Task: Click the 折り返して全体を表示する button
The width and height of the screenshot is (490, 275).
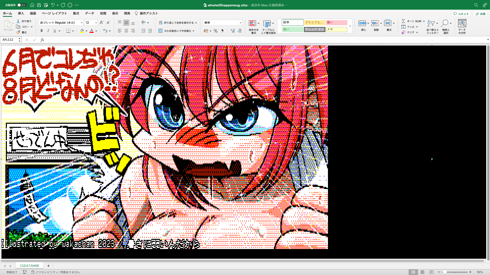Action: 178,23
